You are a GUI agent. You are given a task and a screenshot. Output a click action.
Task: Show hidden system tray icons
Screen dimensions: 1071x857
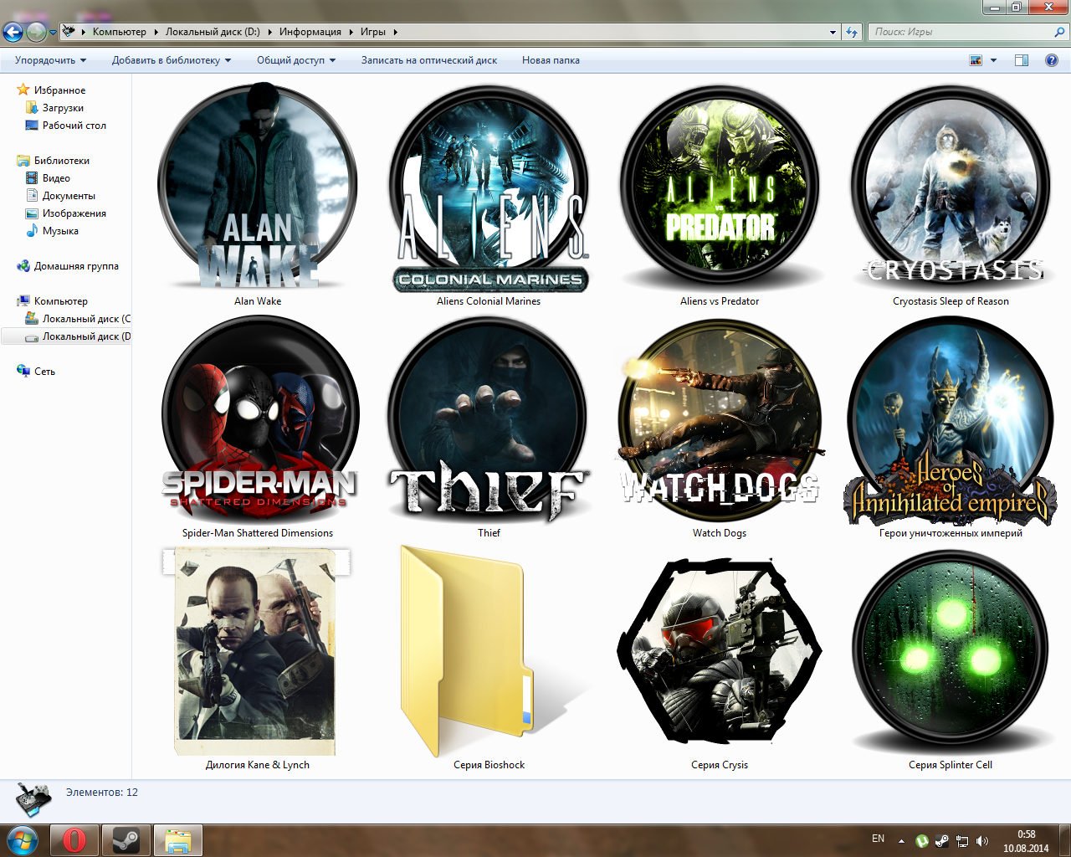[x=901, y=840]
